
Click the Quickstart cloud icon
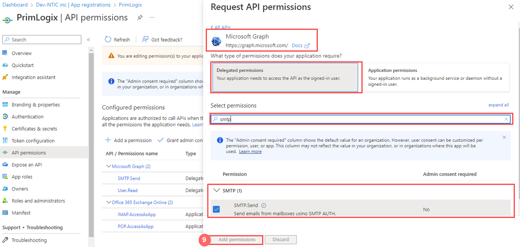pyautogui.click(x=5, y=65)
